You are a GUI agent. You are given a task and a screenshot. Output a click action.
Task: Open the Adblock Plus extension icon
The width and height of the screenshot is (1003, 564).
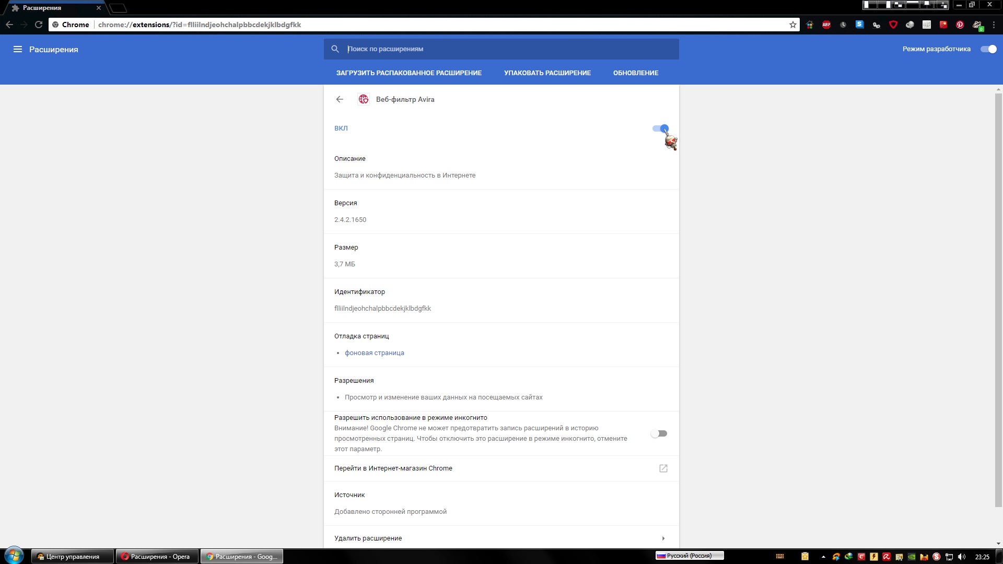click(826, 25)
